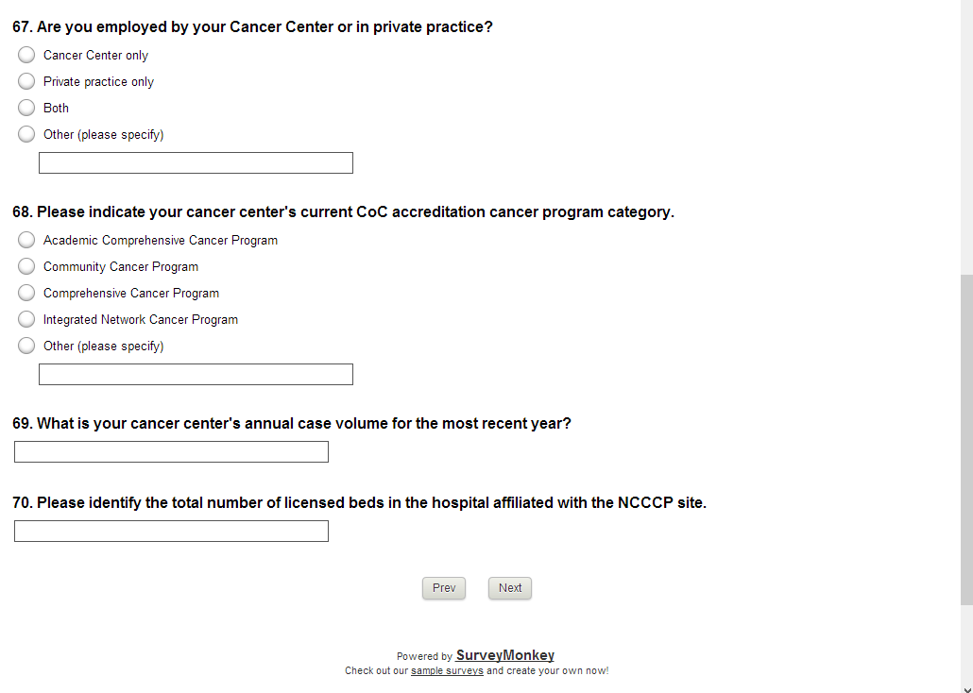Click the scrollbar down arrow
973x693 pixels.
[965, 685]
